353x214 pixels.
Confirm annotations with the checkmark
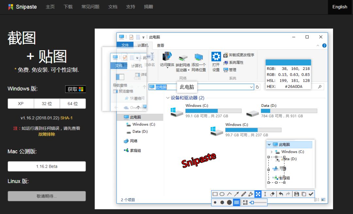point(311,194)
